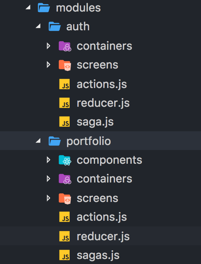Click the teal React components folder icon

(65, 160)
